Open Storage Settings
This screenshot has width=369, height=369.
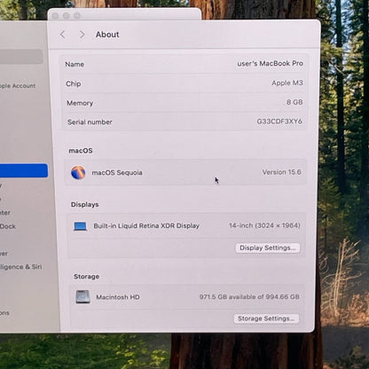266,318
